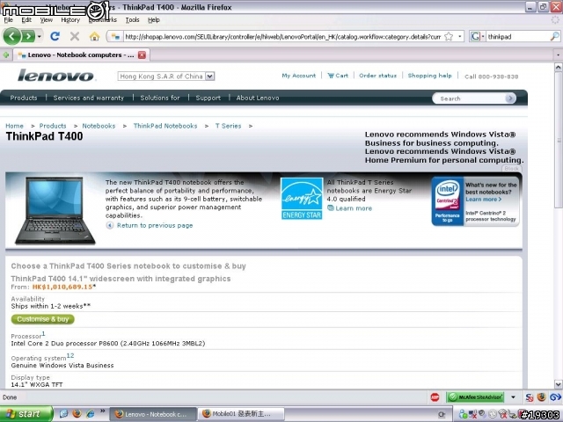The image size is (563, 422).
Task: Click in the URL address field
Action: click(282, 36)
